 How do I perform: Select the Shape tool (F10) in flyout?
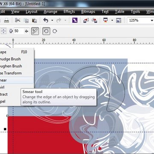tap(17, 52)
